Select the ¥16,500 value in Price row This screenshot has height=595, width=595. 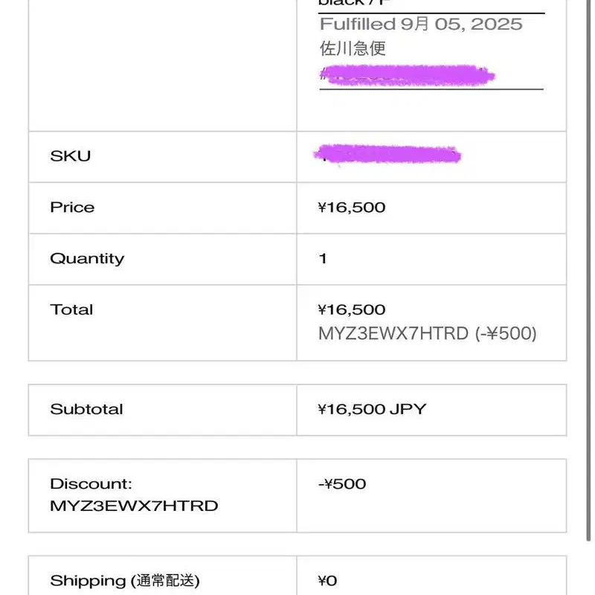pyautogui.click(x=351, y=208)
